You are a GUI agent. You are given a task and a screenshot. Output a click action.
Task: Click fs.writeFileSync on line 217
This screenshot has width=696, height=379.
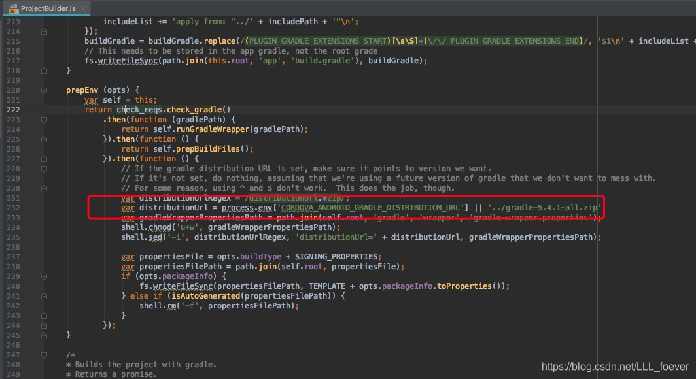click(x=121, y=60)
